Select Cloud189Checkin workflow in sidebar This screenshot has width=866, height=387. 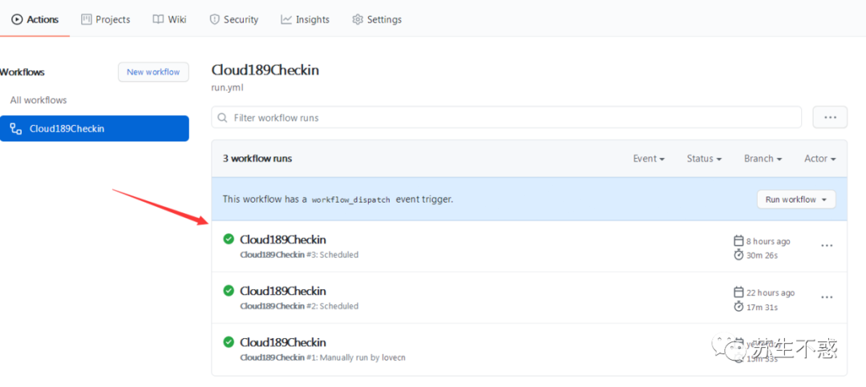coord(95,129)
